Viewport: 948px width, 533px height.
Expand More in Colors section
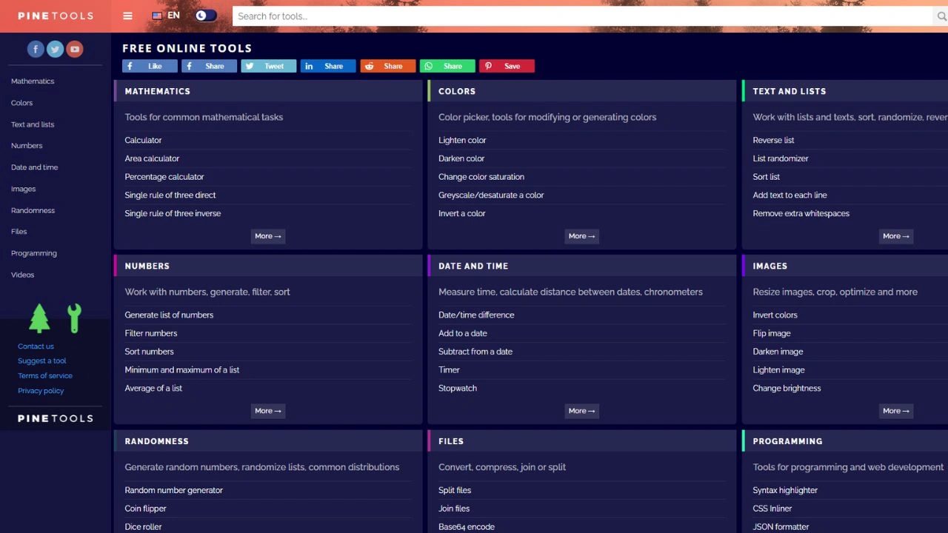(x=581, y=236)
